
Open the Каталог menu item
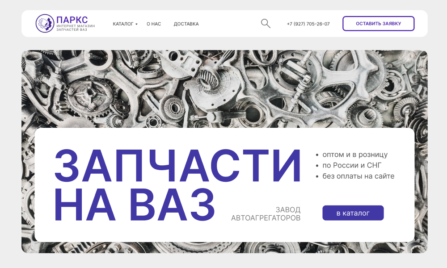click(x=123, y=24)
